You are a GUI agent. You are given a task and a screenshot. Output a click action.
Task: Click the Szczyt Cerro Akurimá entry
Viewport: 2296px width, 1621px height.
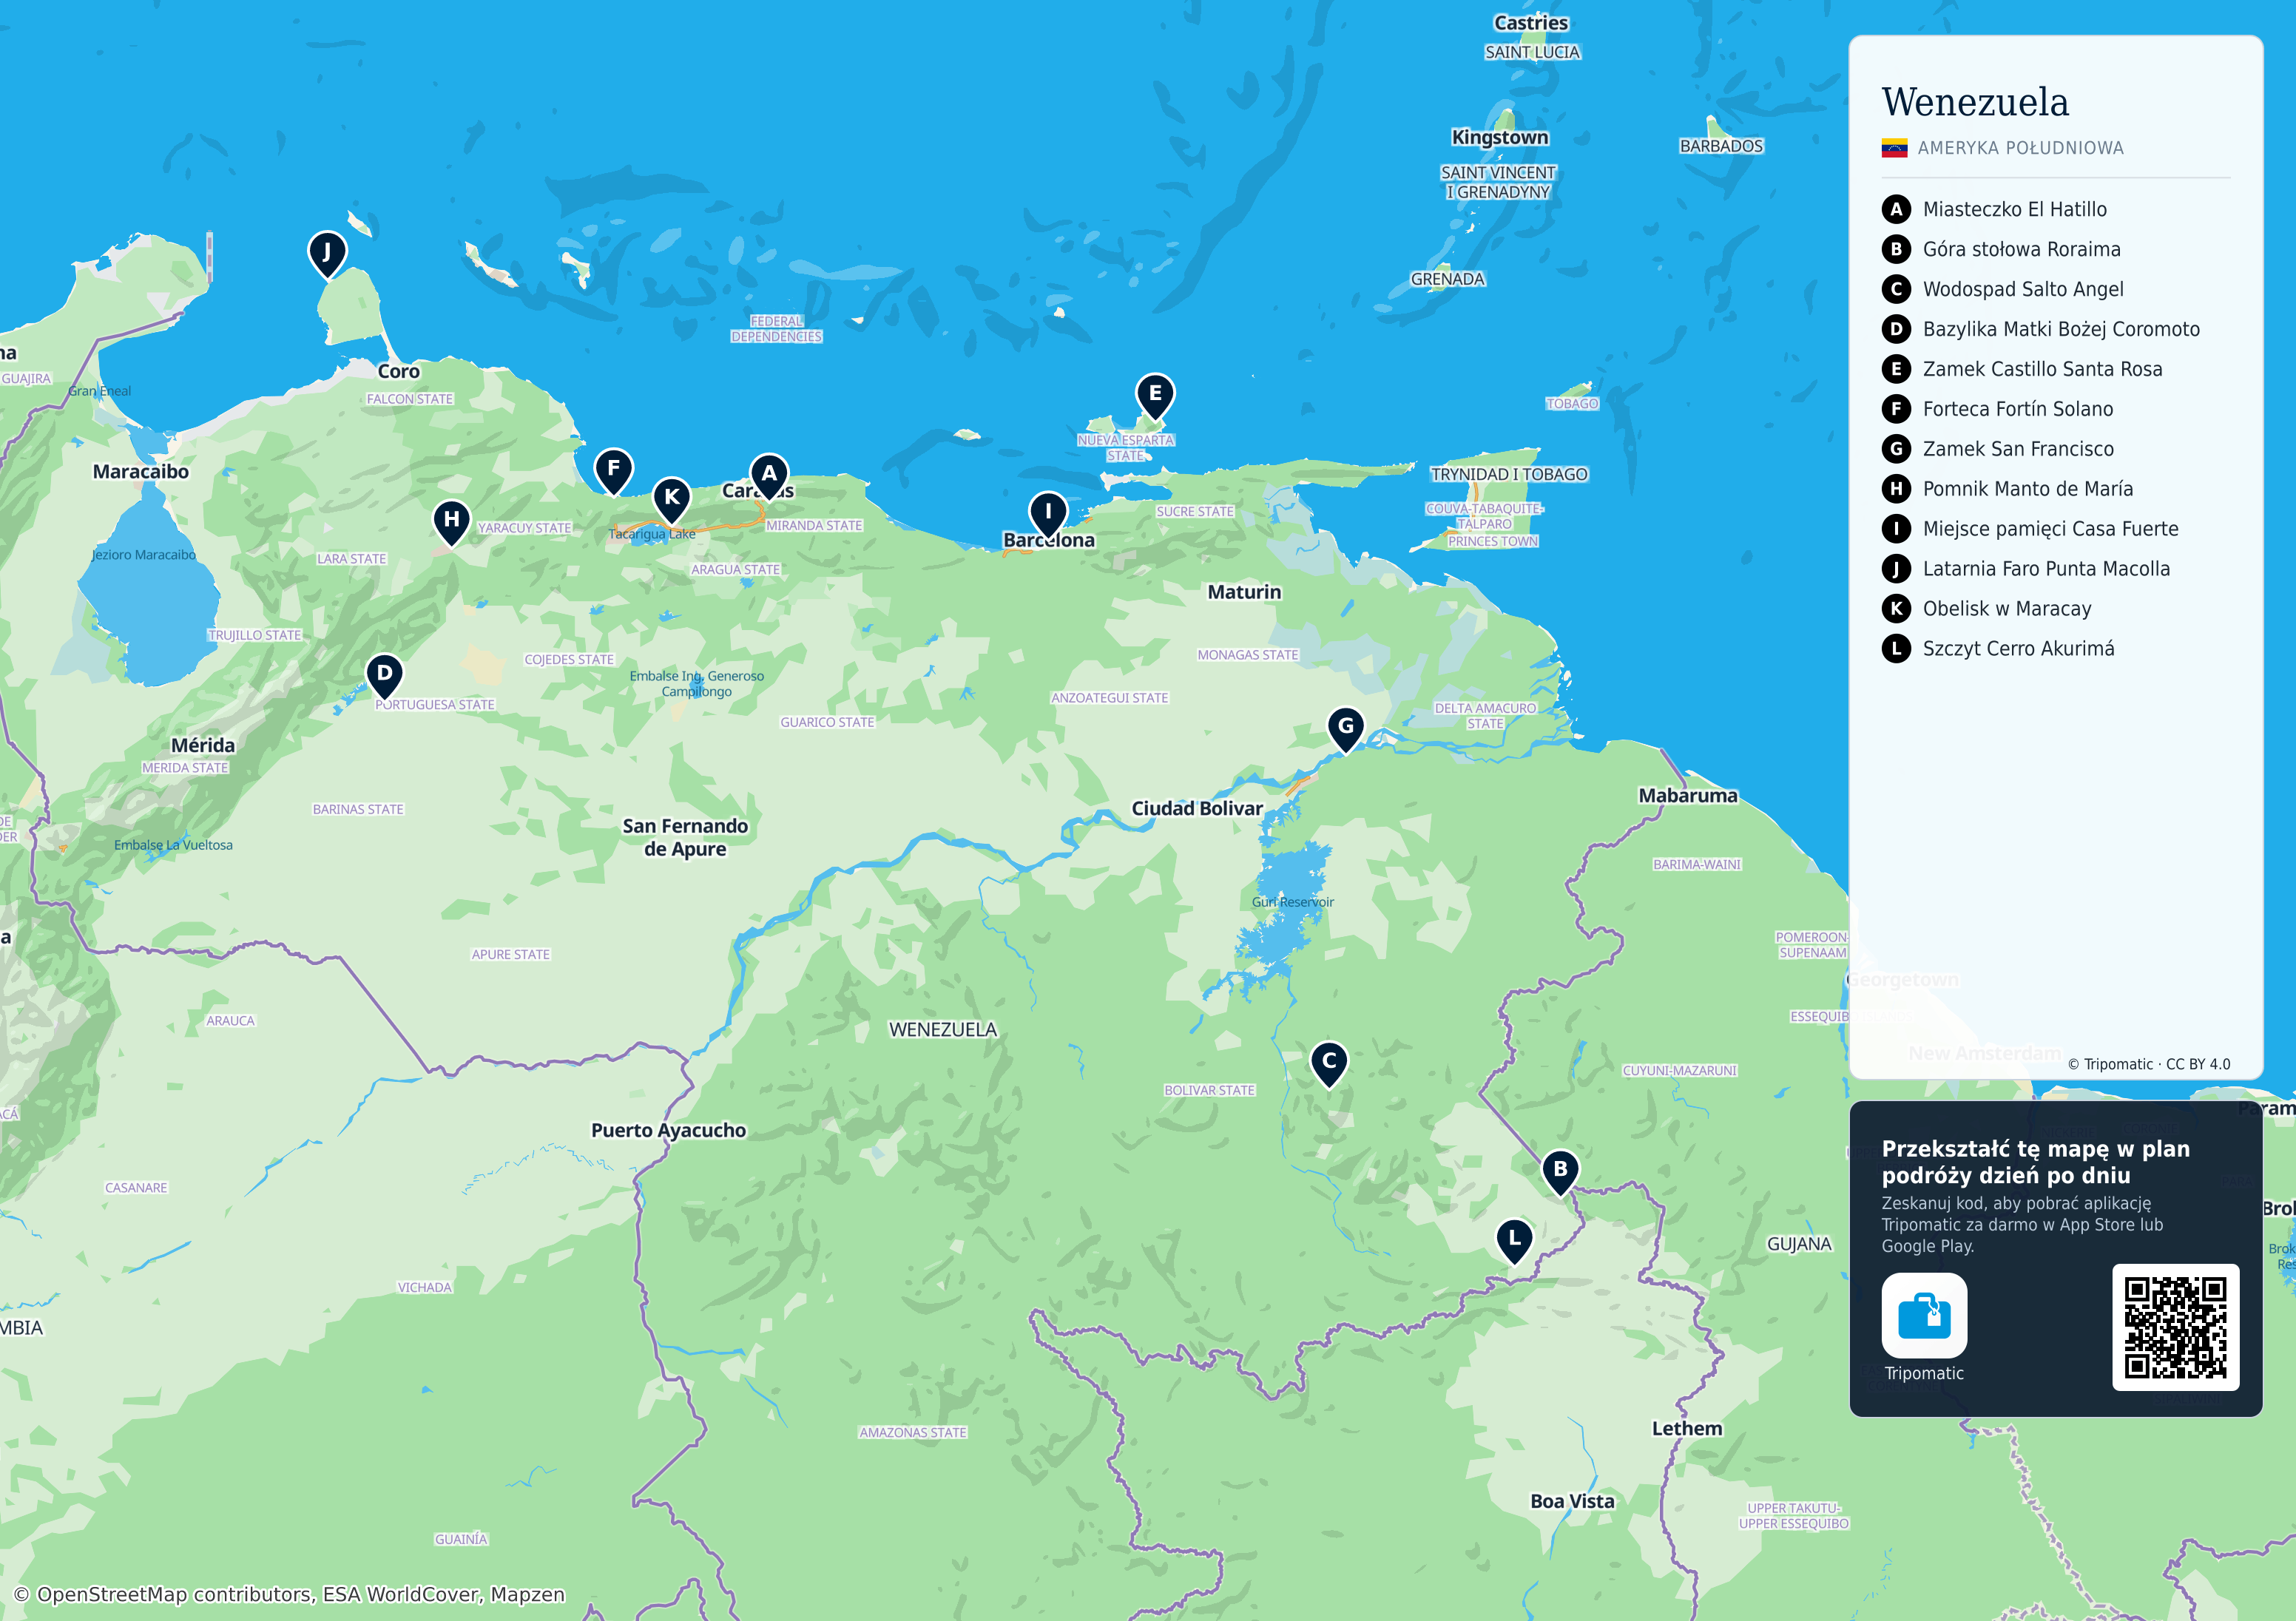coord(2018,649)
